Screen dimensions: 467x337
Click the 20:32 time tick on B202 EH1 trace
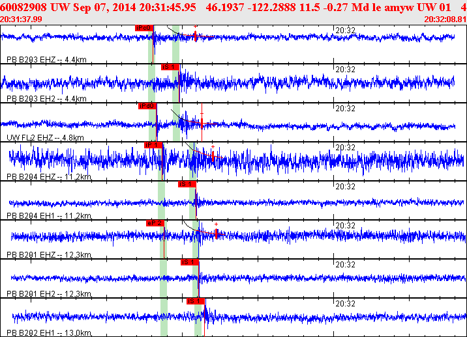coord(346,304)
